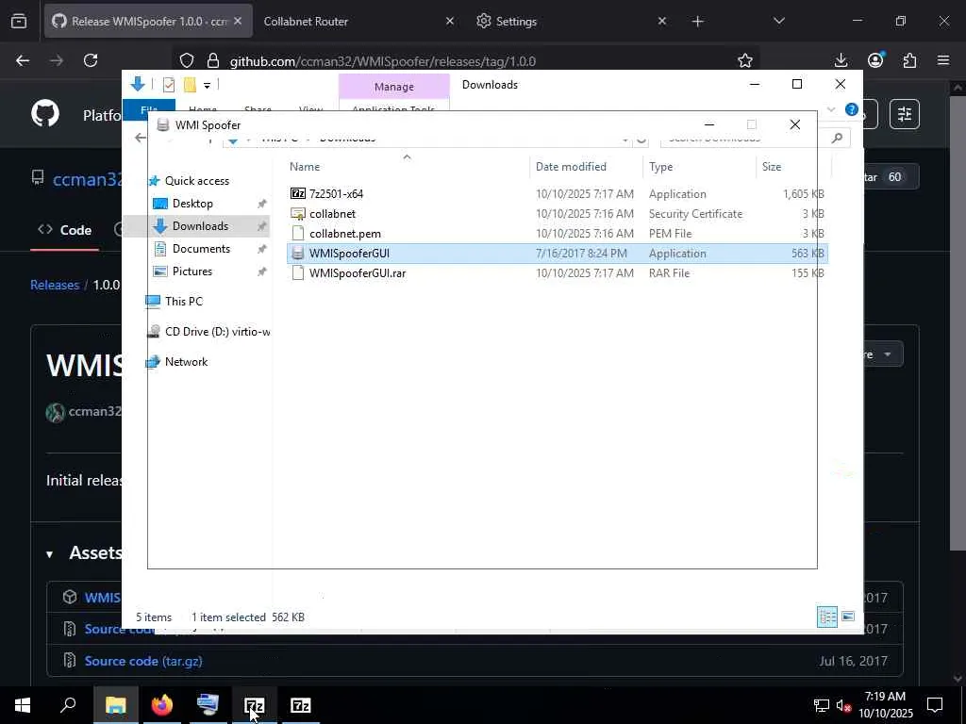Click the GitHub logo
The image size is (966, 724).
(45, 114)
